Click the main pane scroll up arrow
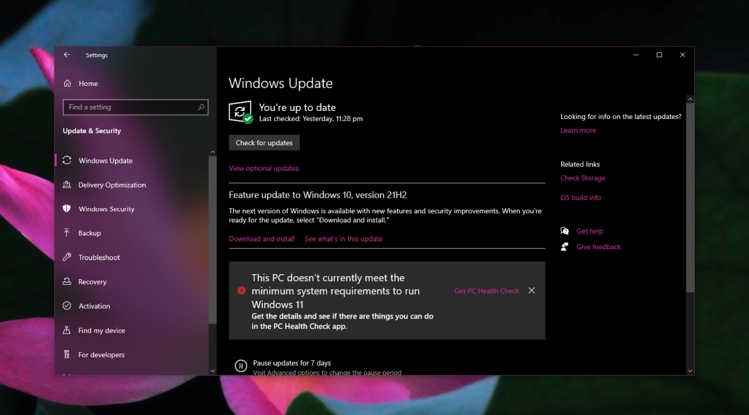The image size is (749, 415). click(690, 98)
